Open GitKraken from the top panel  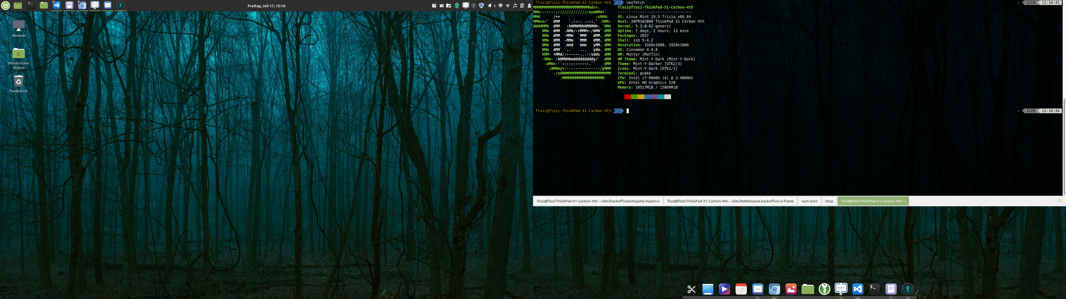click(x=120, y=5)
